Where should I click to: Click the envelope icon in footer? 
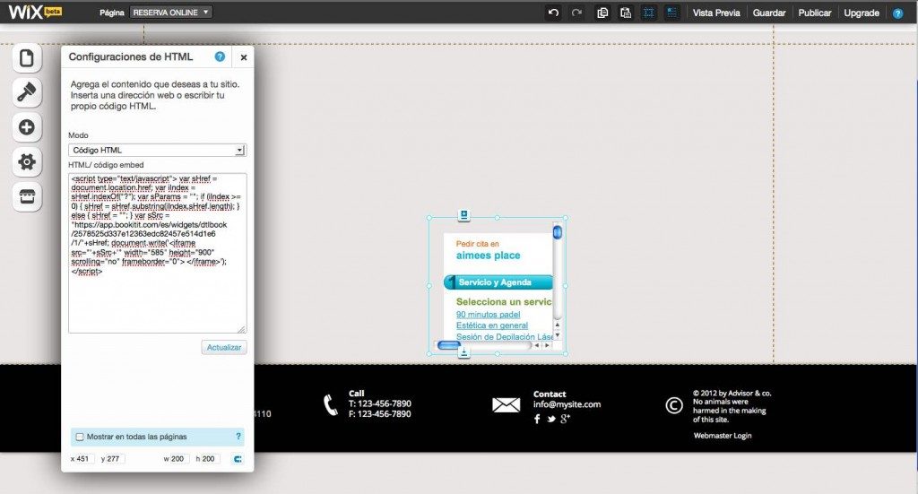point(506,404)
